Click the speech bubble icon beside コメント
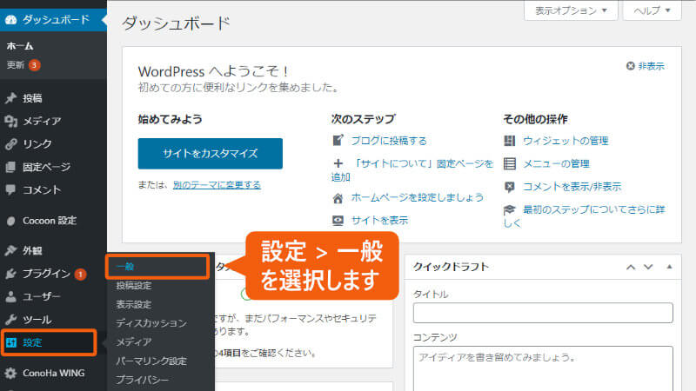696x391 pixels. pyautogui.click(x=10, y=189)
